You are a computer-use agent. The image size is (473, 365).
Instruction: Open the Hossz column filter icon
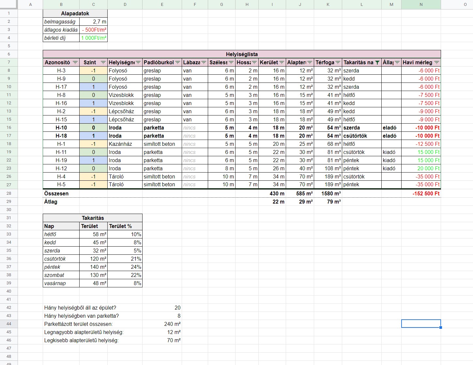[x=254, y=62]
